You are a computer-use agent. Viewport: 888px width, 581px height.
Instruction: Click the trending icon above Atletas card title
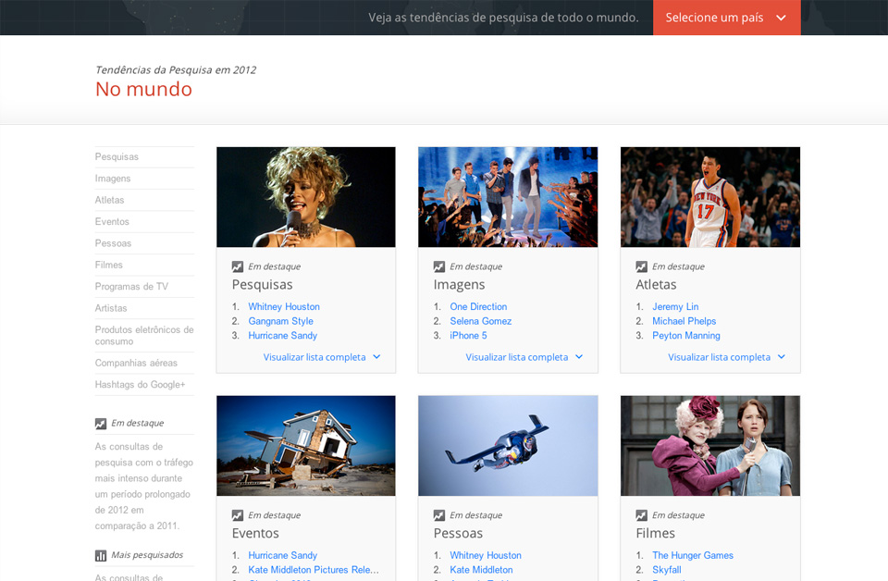point(642,266)
